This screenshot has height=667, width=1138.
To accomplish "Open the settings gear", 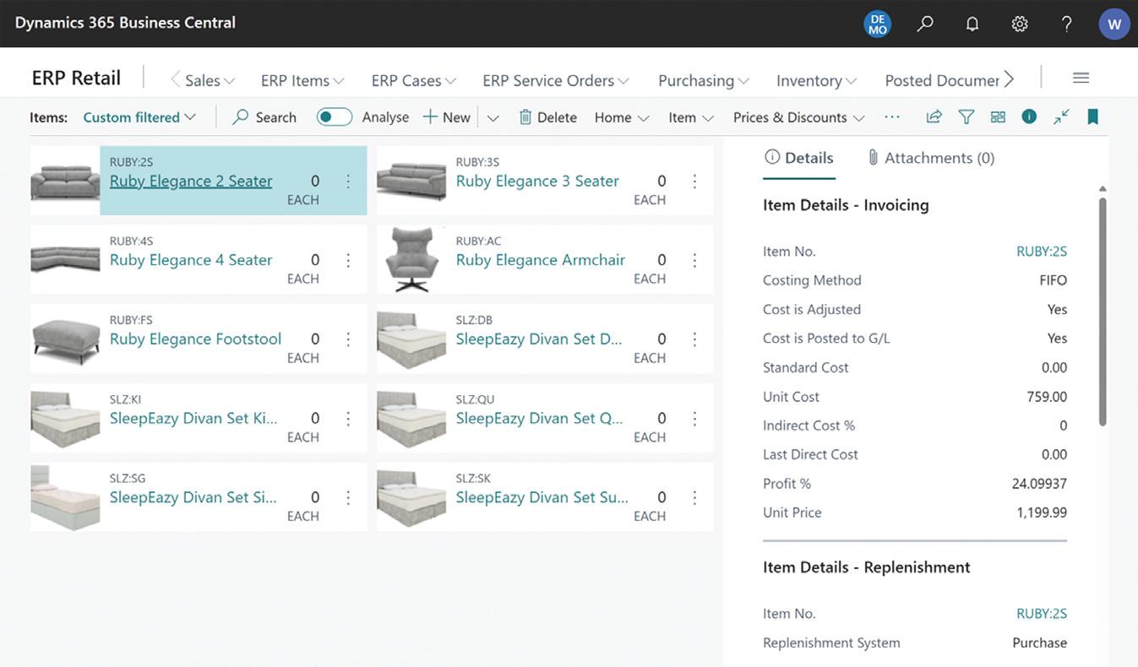I will pyautogui.click(x=1020, y=24).
